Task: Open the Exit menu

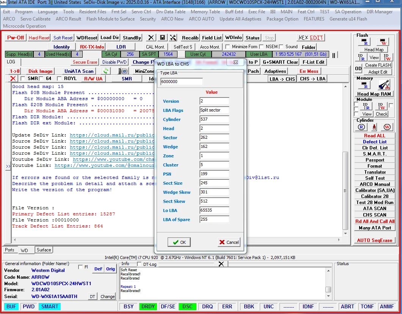Action: 6,12
